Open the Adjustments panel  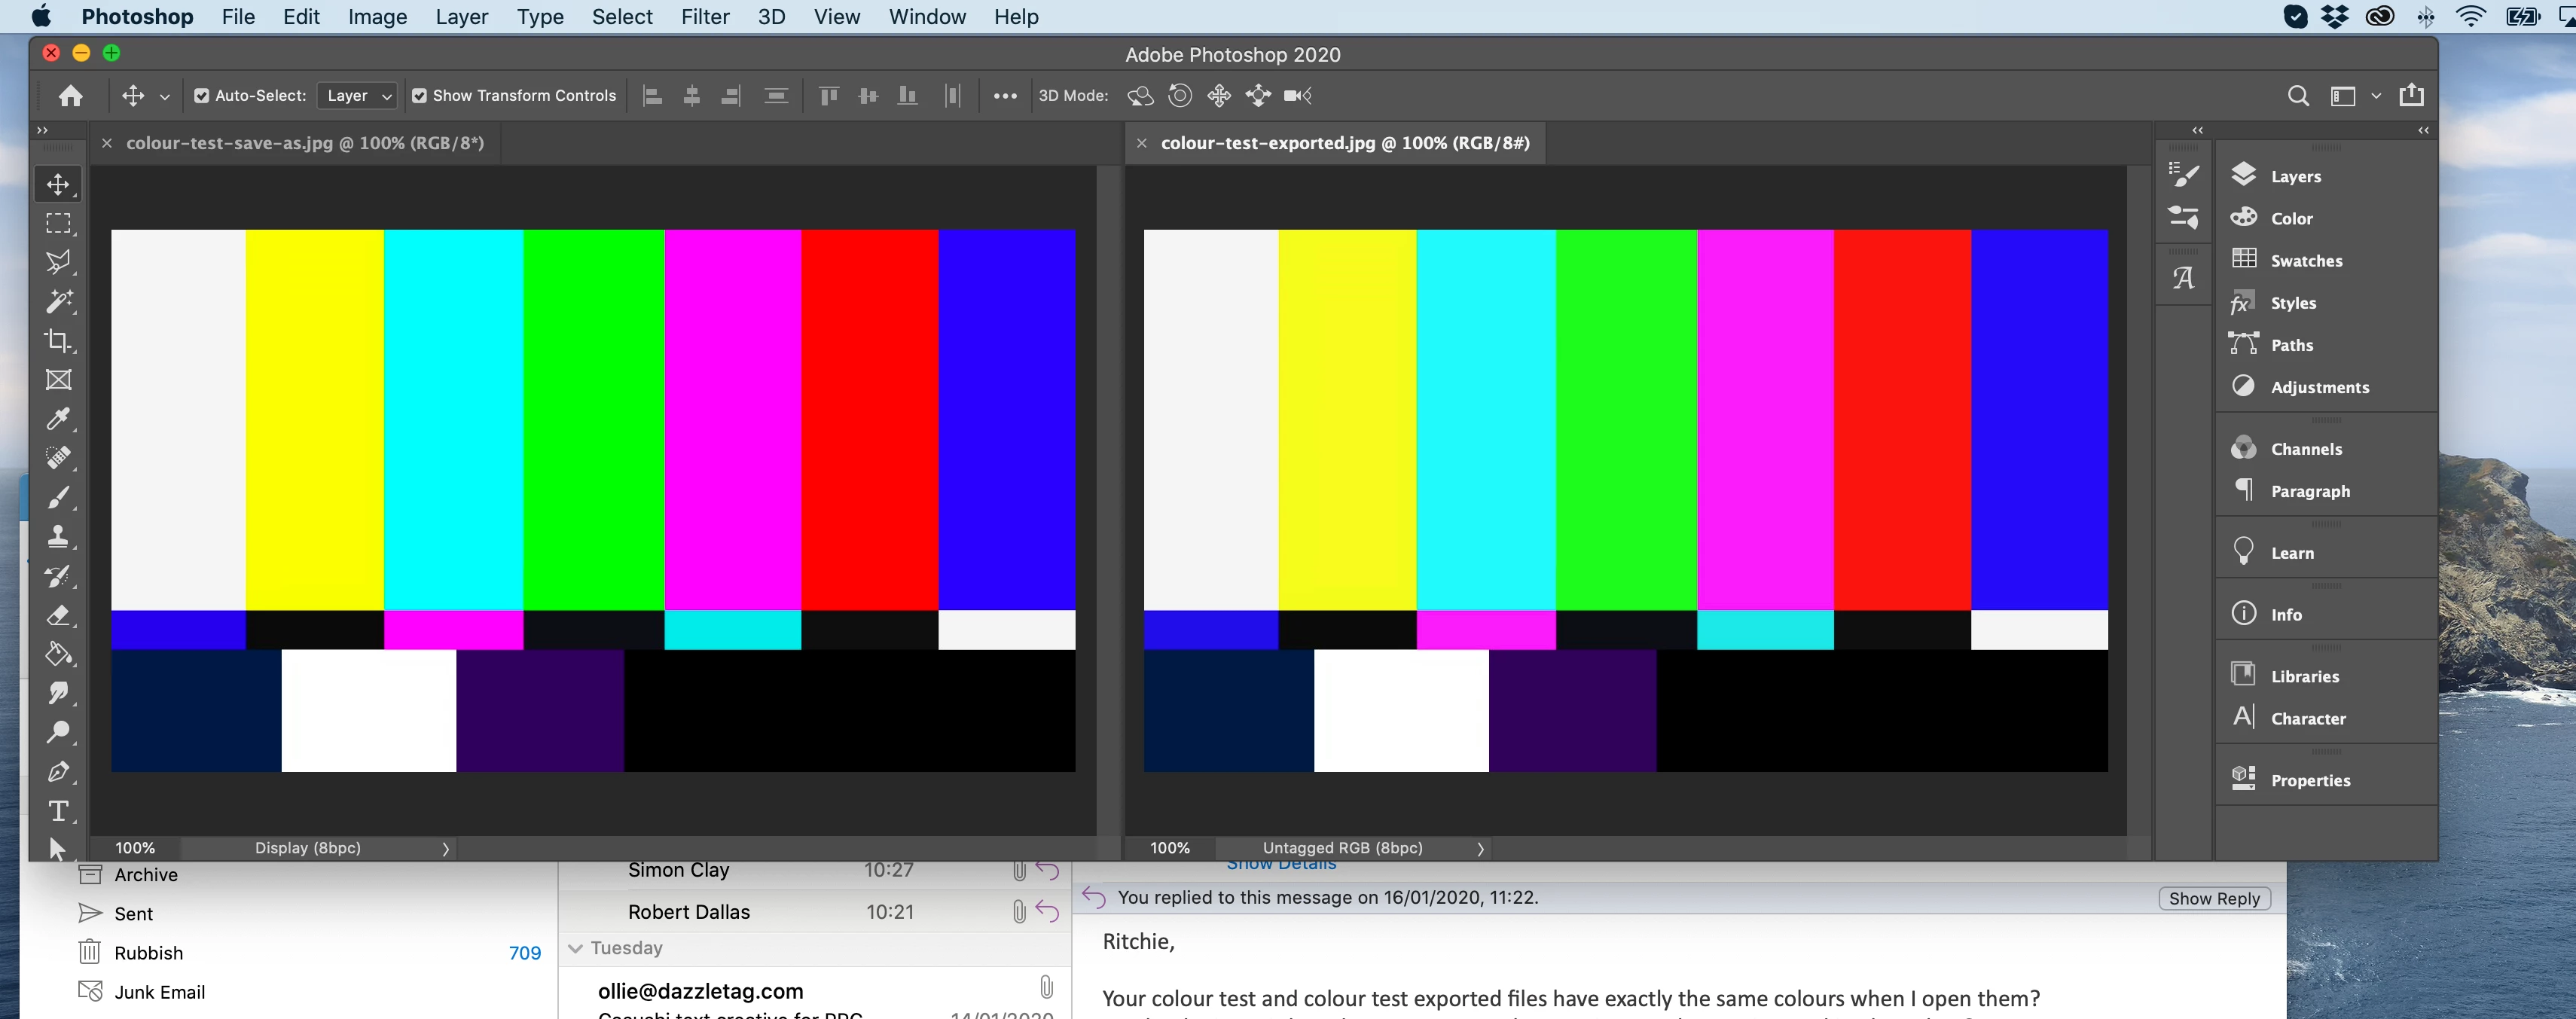tap(2318, 387)
